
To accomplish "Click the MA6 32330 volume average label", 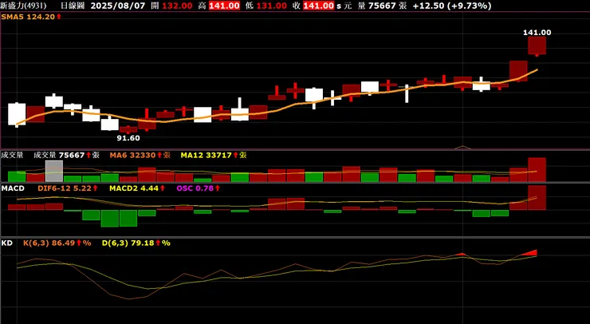I will pyautogui.click(x=140, y=155).
